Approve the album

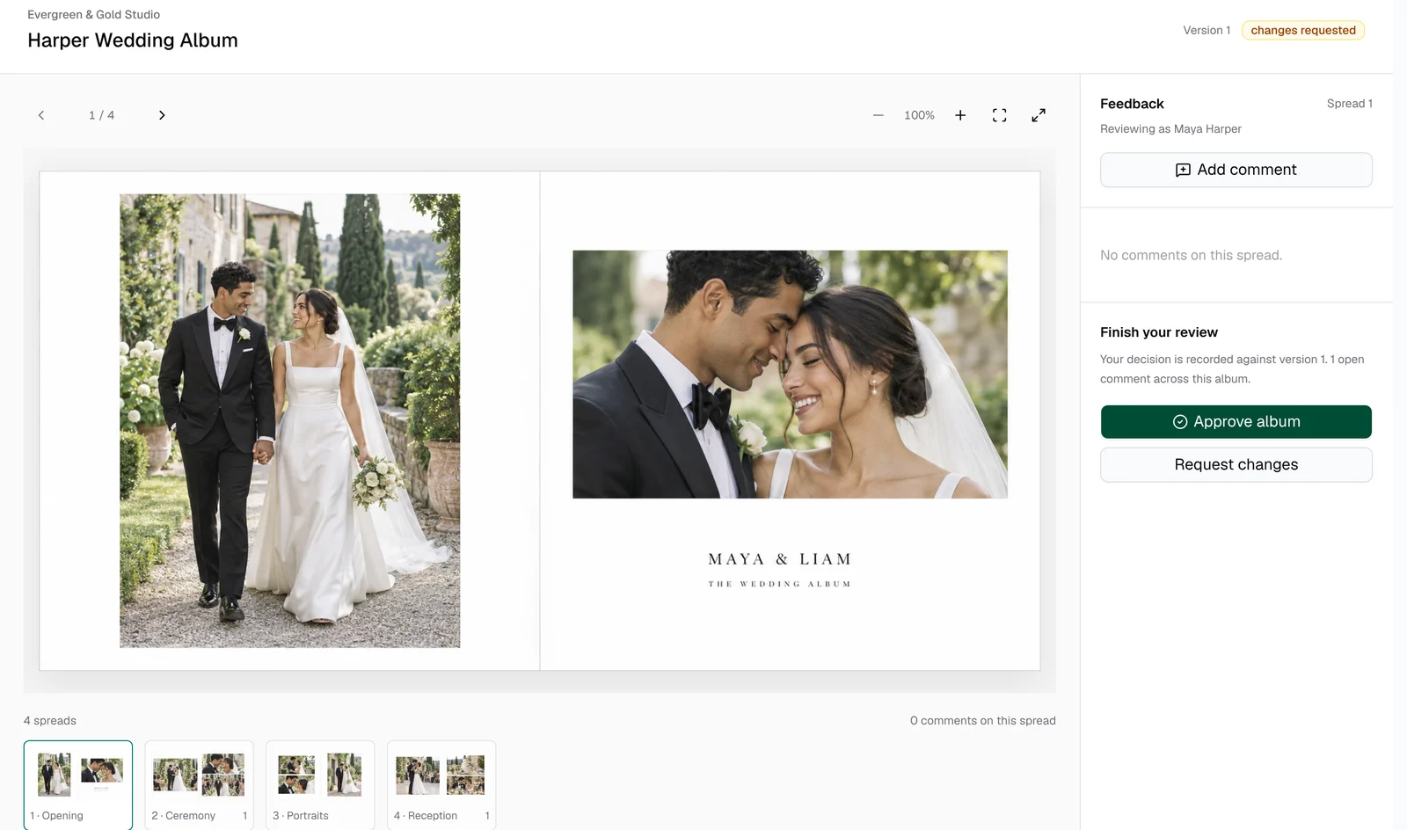pos(1236,422)
